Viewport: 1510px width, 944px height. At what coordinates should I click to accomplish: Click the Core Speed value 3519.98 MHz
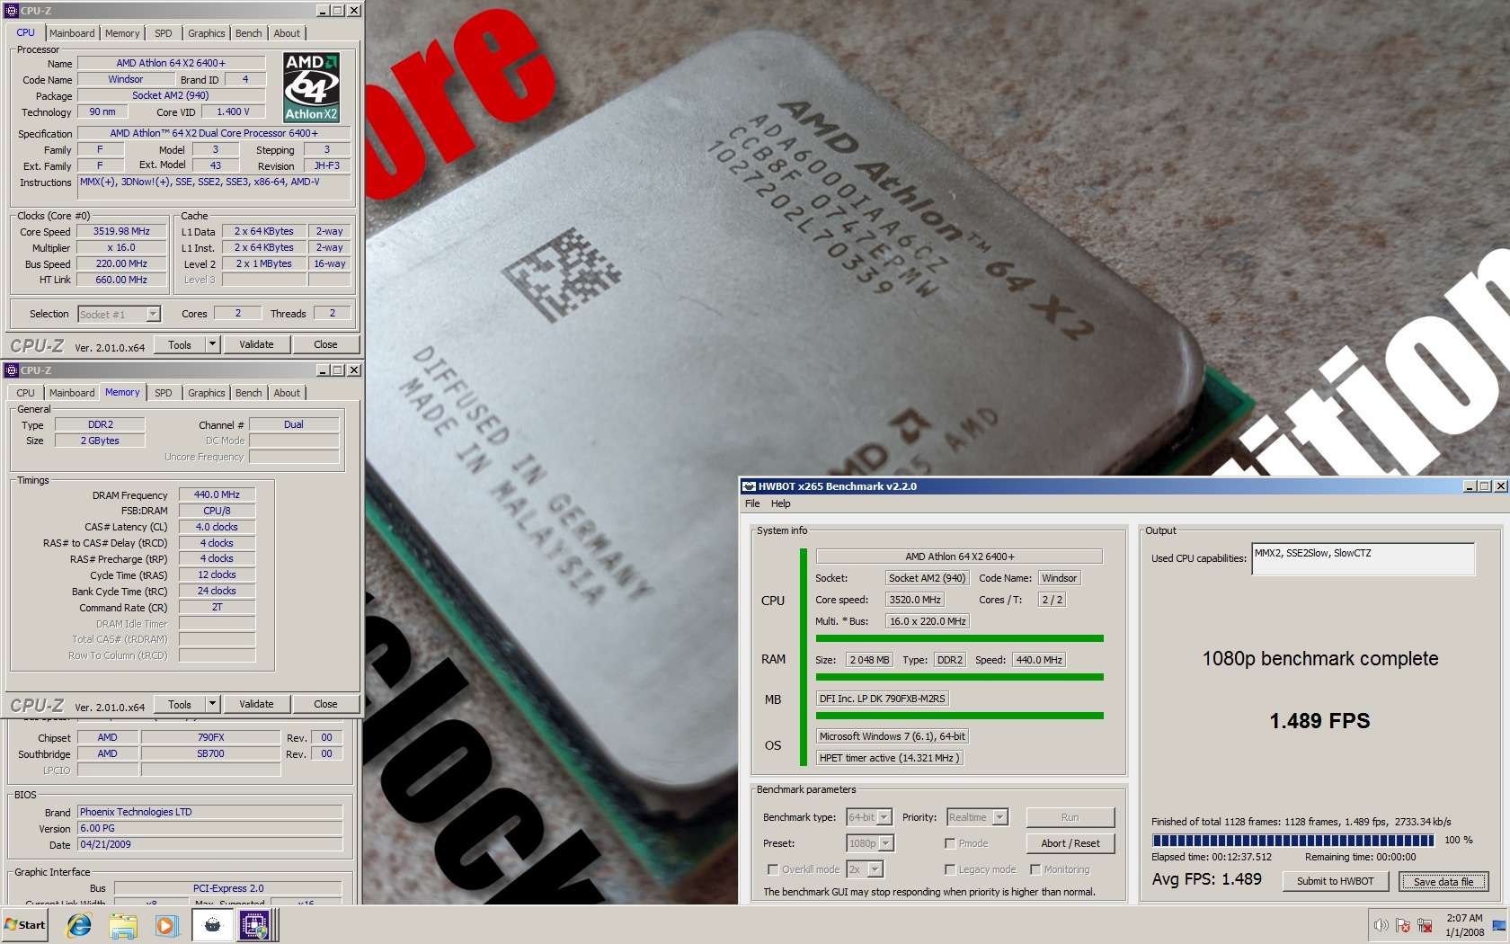(x=121, y=231)
